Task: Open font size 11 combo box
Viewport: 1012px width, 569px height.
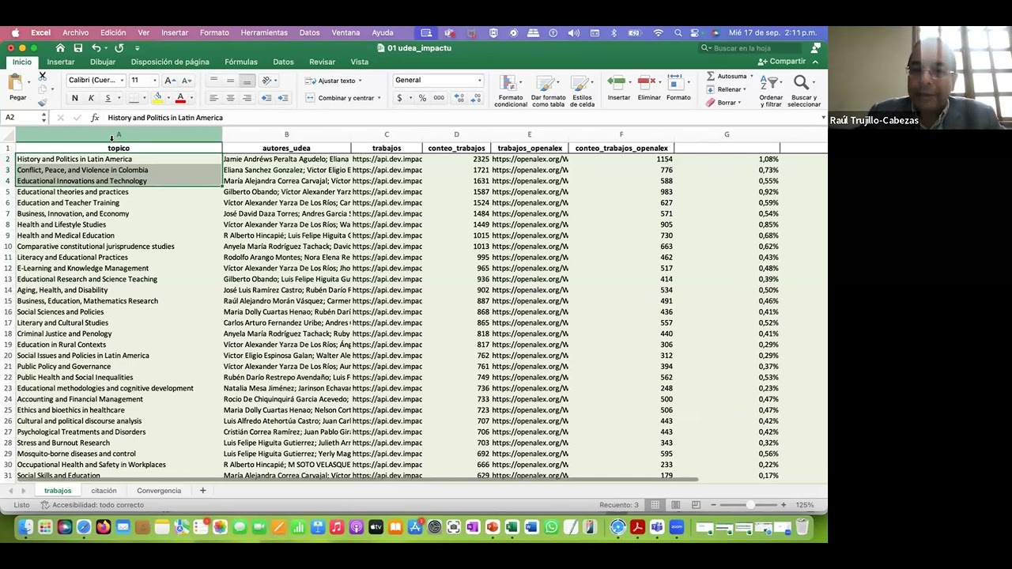Action: [143, 80]
